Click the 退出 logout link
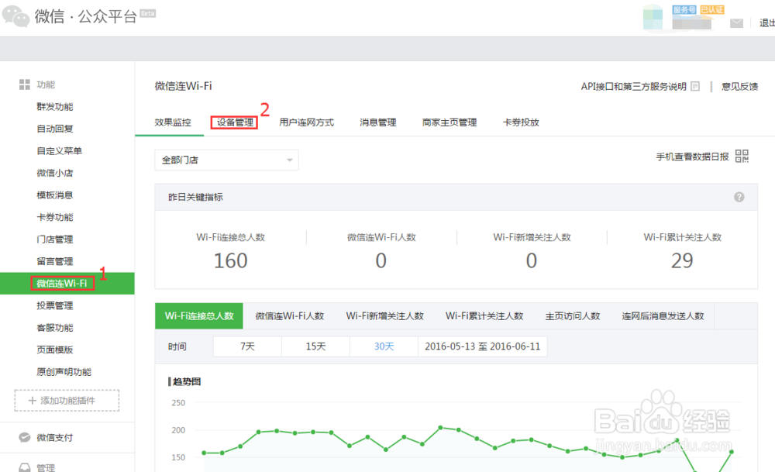 [767, 23]
